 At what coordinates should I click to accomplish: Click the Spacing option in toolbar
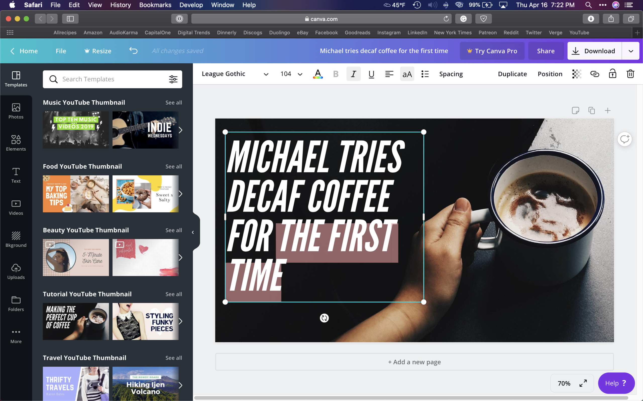(x=450, y=73)
